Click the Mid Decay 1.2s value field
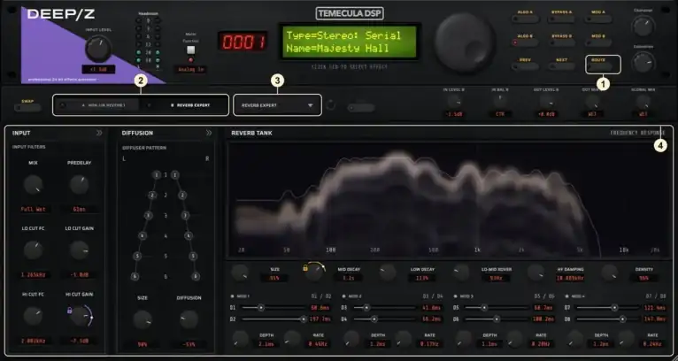 pos(349,278)
